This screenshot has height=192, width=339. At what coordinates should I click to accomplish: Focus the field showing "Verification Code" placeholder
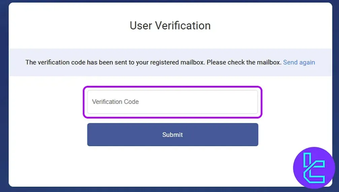[172, 102]
